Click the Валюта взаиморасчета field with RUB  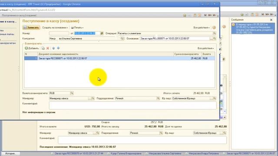point(60,93)
